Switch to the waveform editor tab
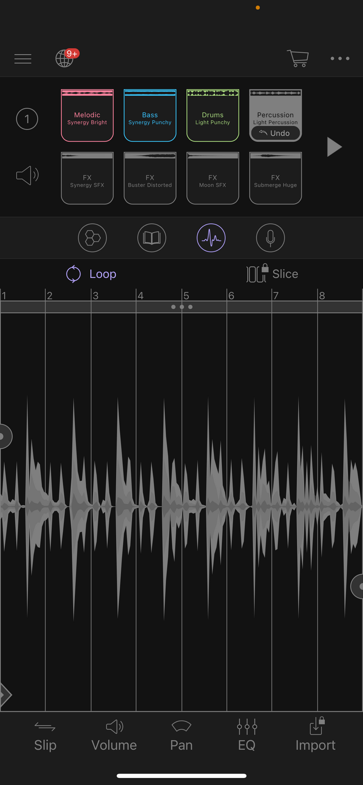The image size is (363, 785). click(211, 238)
